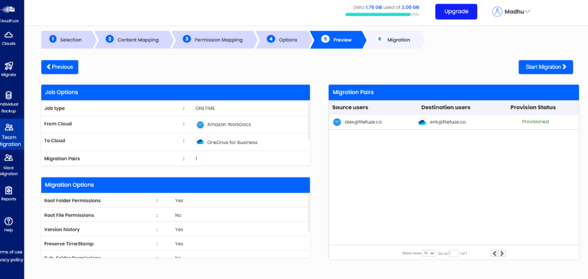588x279 pixels.
Task: Open the Clouds sidebar icon
Action: [x=9, y=35]
